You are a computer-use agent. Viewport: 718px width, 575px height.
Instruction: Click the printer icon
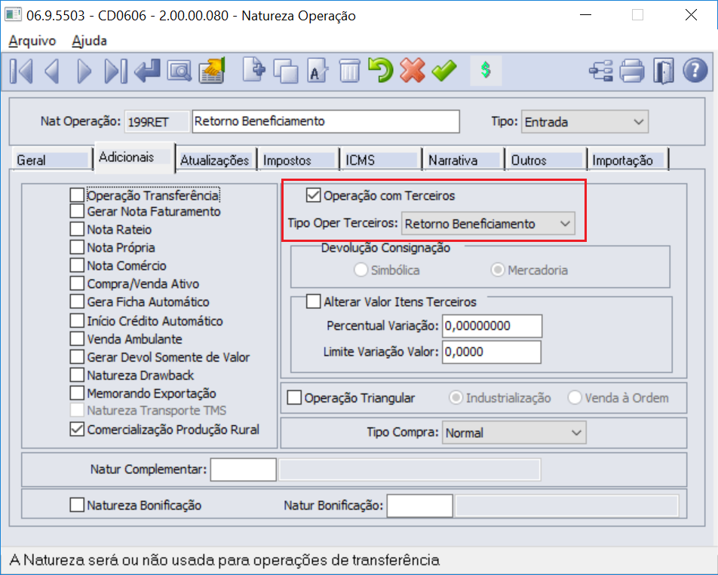tap(632, 71)
